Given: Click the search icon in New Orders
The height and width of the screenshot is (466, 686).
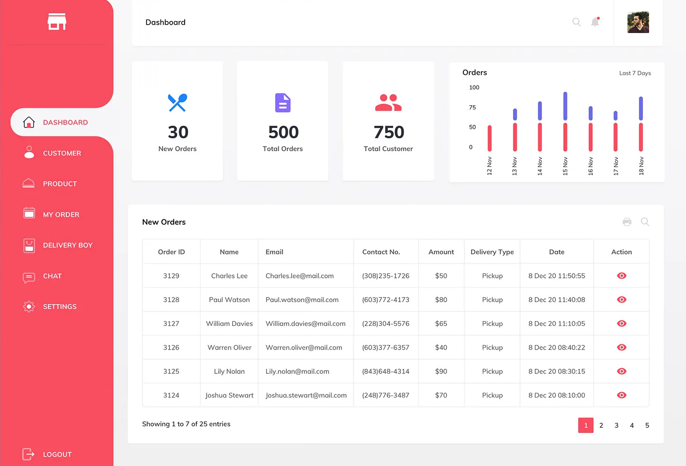Looking at the screenshot, I should tap(645, 222).
